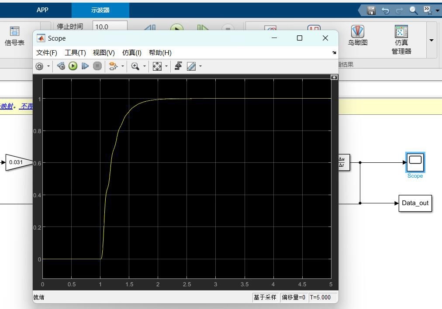Open the 工具(T) menu in Scope
This screenshot has width=442, height=309.
(75, 53)
